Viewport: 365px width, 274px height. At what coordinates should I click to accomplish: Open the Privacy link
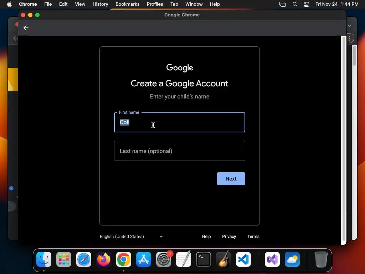pyautogui.click(x=229, y=237)
